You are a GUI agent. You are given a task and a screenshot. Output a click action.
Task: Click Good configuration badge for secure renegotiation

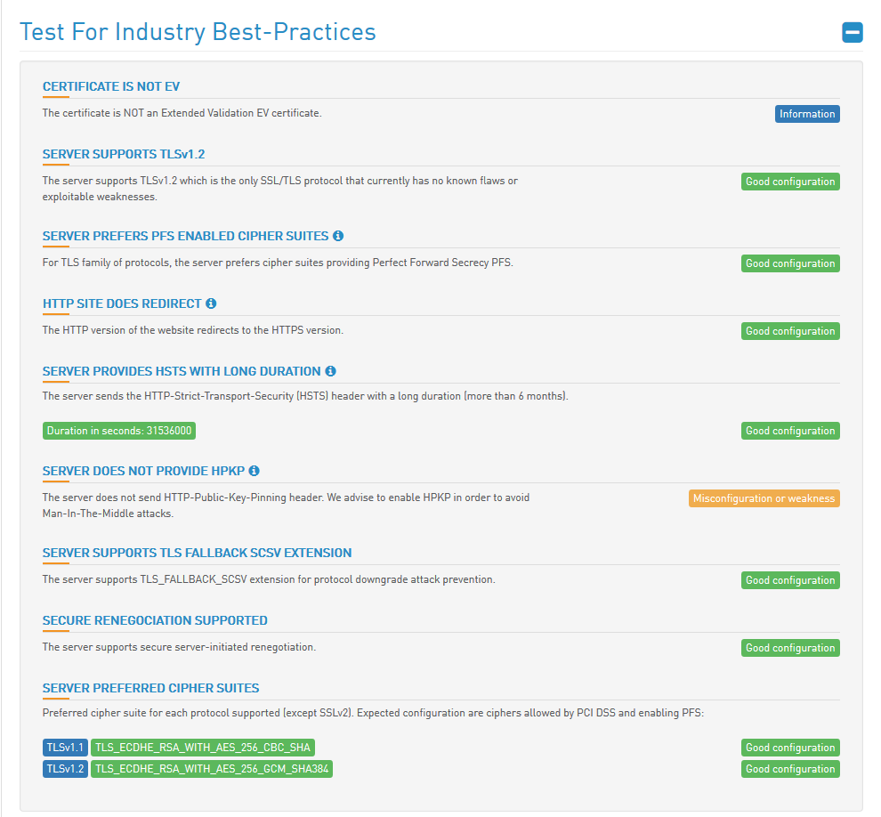790,648
